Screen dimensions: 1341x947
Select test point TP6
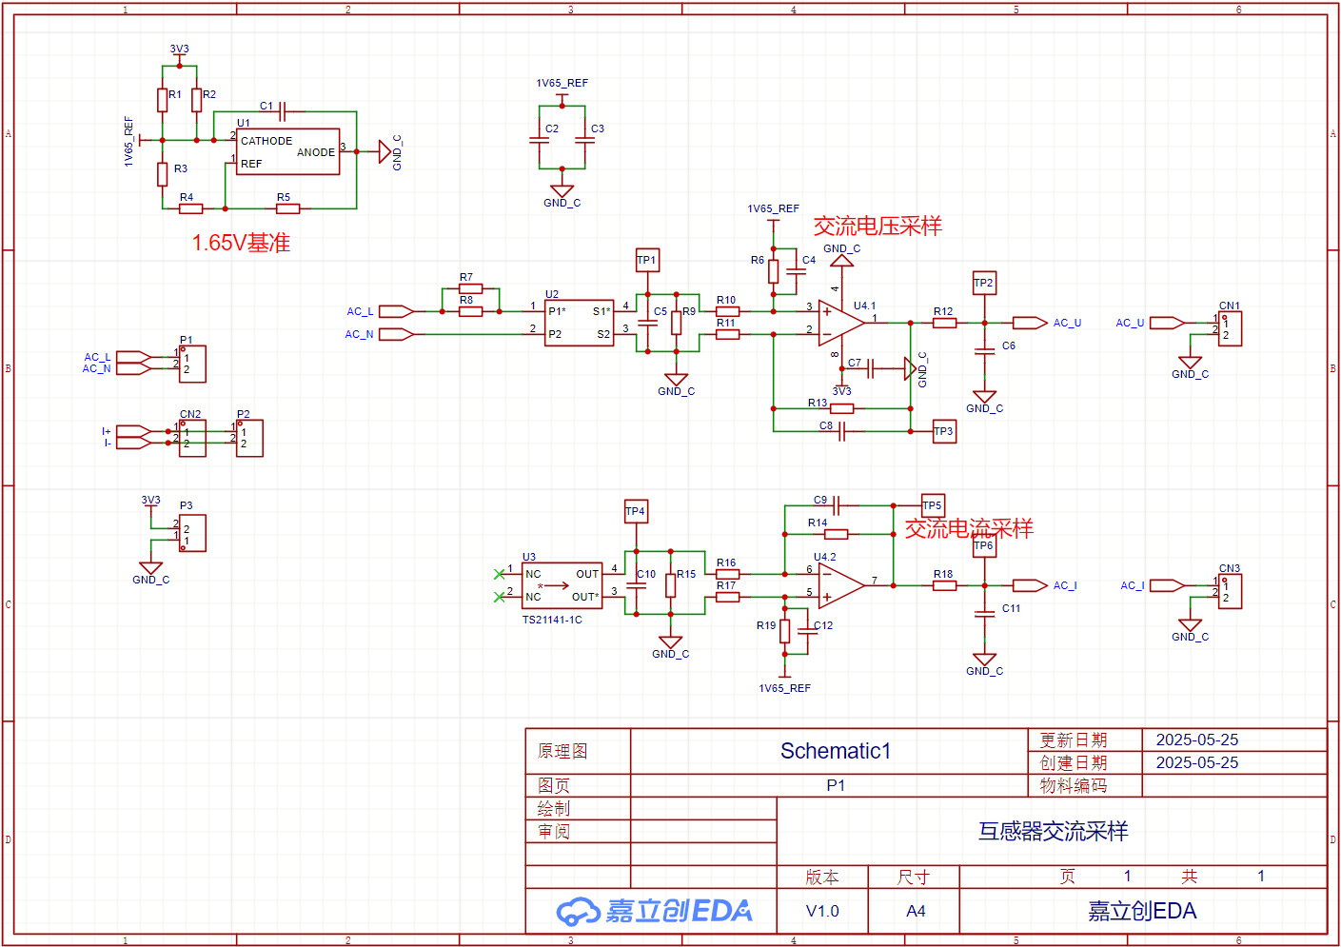(x=984, y=545)
